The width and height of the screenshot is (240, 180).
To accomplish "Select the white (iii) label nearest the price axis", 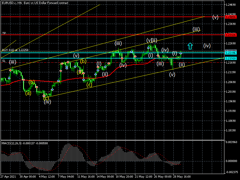I will pos(196,29).
